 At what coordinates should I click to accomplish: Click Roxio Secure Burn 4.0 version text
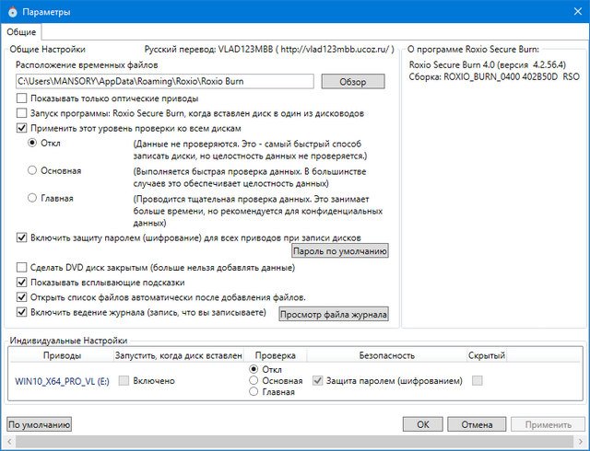pyautogui.click(x=488, y=64)
